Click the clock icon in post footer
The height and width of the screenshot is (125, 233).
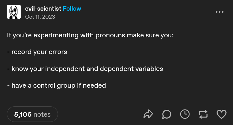185,114
